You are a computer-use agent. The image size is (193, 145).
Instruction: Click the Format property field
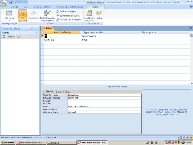[x=104, y=101]
